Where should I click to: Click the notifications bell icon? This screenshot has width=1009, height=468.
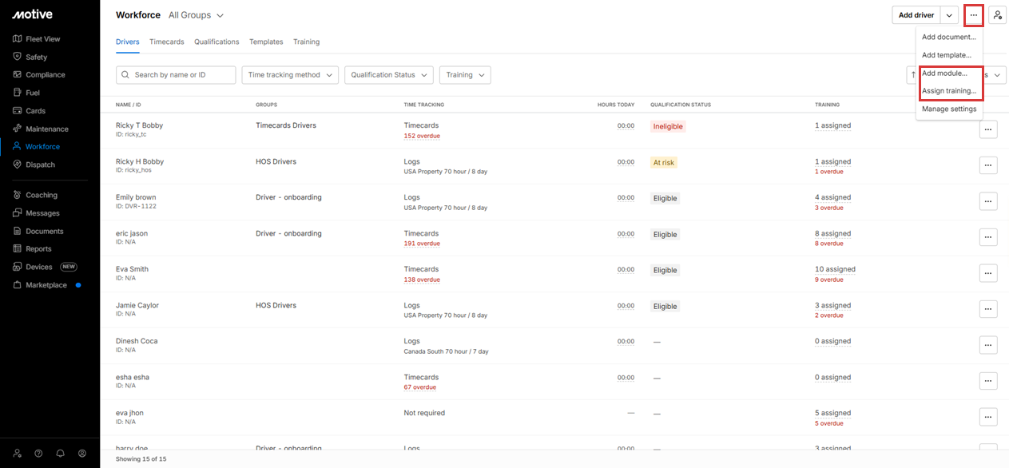tap(60, 453)
